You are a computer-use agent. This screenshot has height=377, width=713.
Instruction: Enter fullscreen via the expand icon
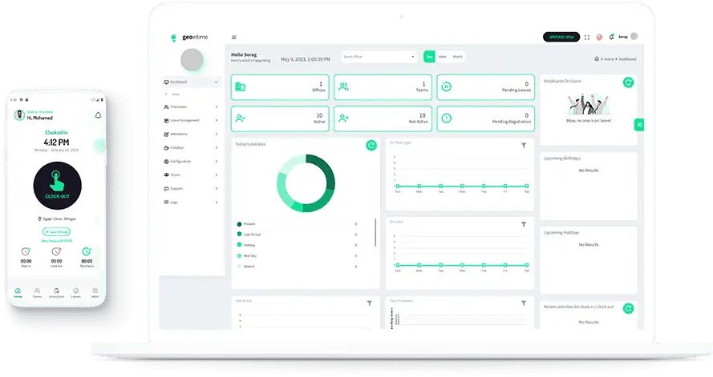(x=587, y=37)
